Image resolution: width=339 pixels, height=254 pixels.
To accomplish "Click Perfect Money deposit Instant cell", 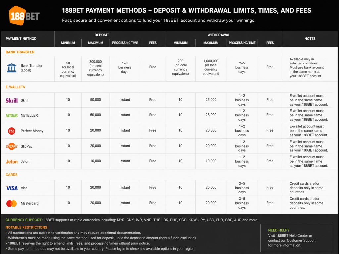I will point(125,130).
